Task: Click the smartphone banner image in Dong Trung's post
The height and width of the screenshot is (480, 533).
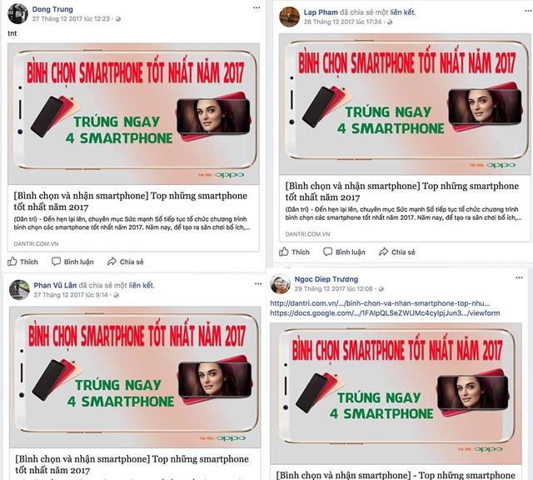Action: click(x=133, y=113)
